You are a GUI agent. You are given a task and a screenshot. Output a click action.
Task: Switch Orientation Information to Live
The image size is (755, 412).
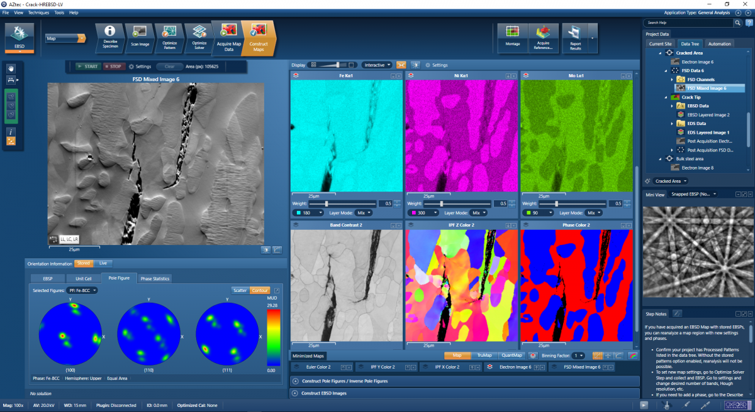(x=103, y=263)
